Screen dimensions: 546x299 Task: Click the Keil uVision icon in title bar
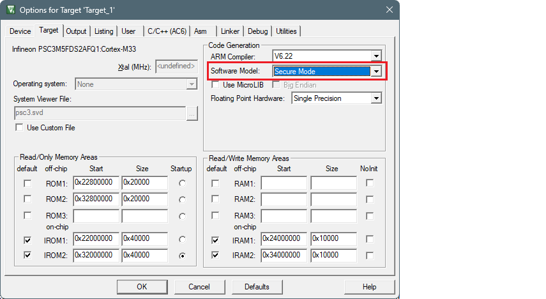point(11,10)
